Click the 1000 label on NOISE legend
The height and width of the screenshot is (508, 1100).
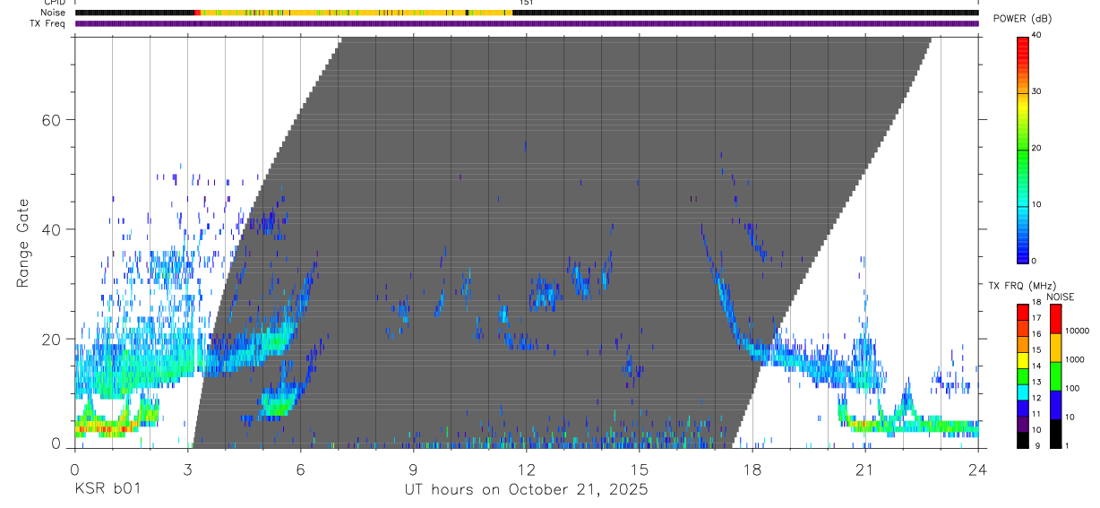pyautogui.click(x=1075, y=359)
